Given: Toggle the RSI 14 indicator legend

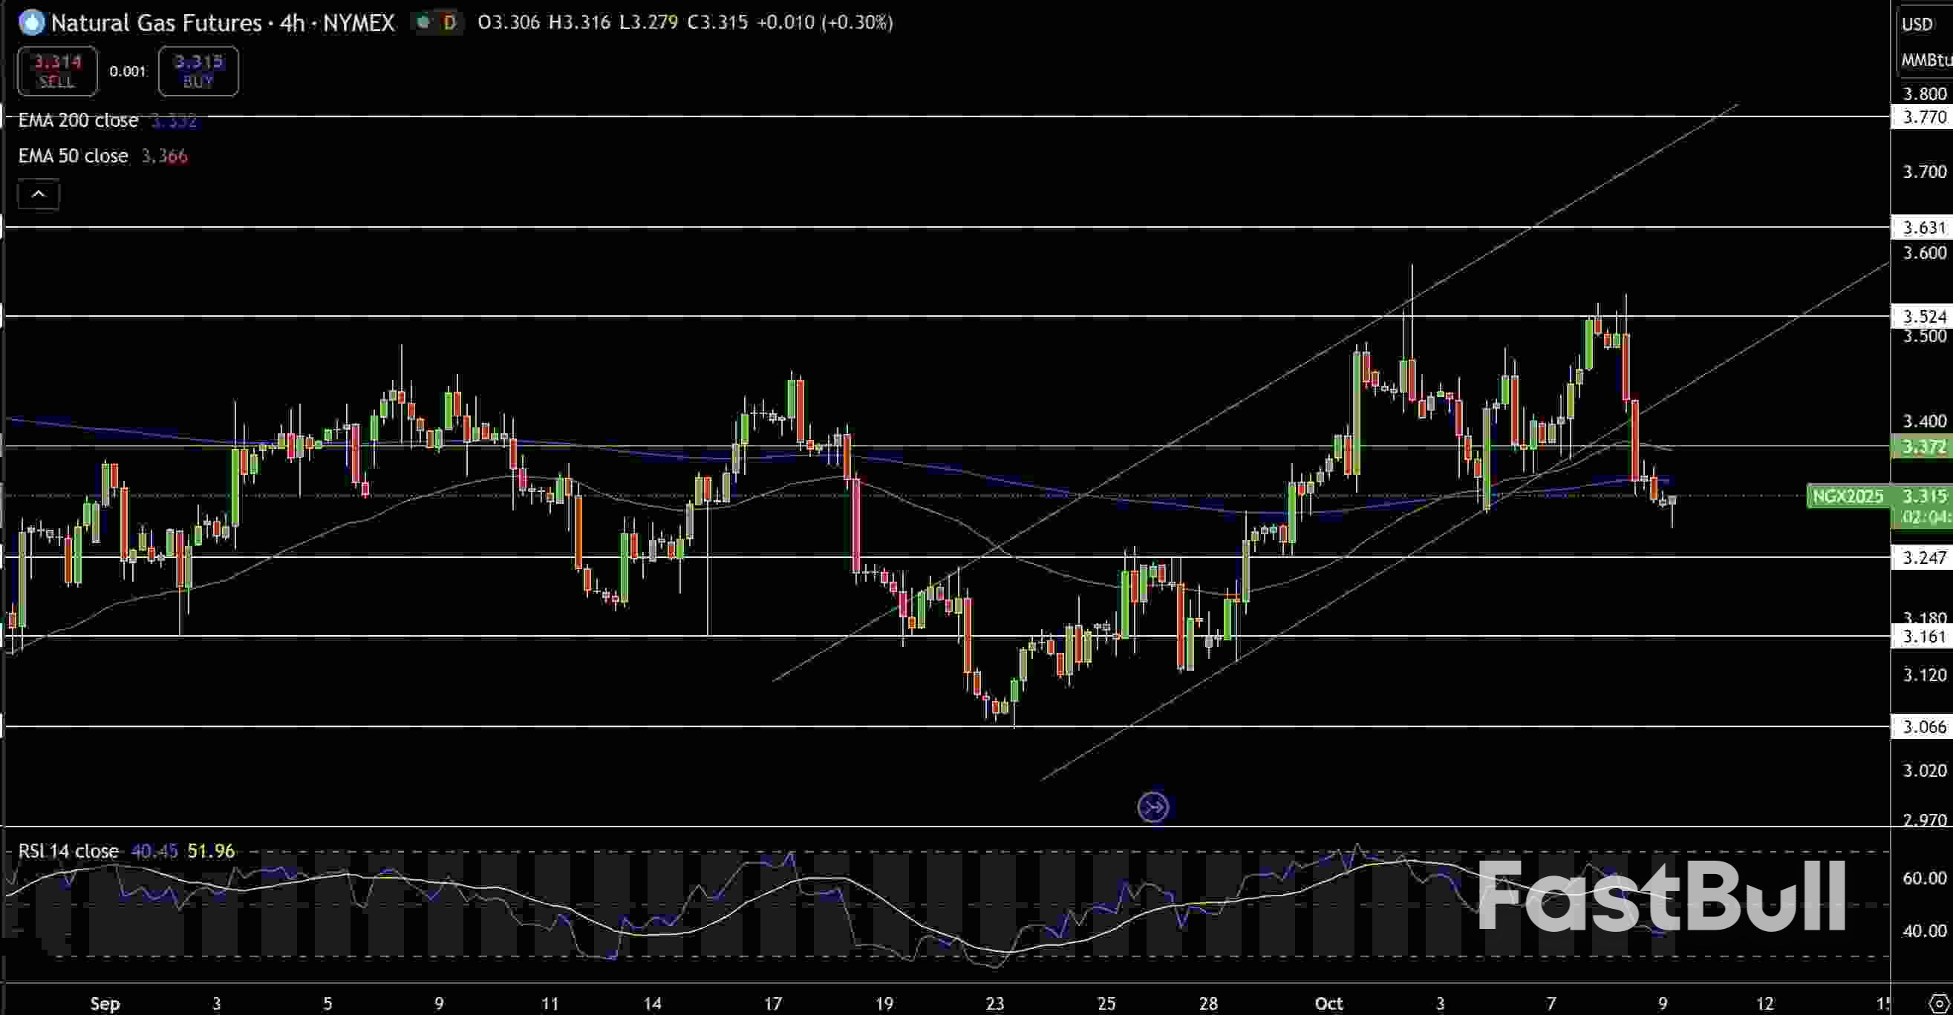Looking at the screenshot, I should coord(68,851).
